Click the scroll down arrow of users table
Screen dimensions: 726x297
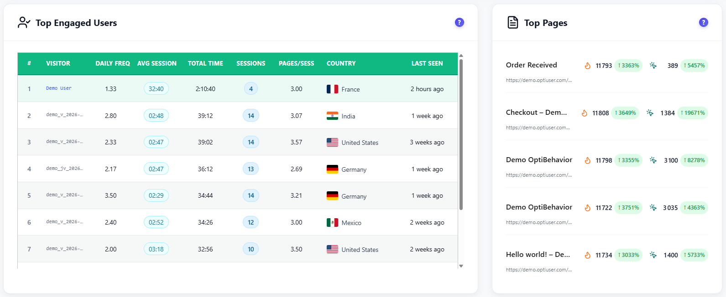click(x=461, y=266)
